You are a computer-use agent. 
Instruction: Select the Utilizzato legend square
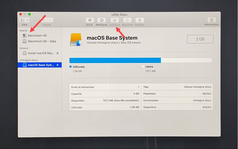[x=71, y=67]
